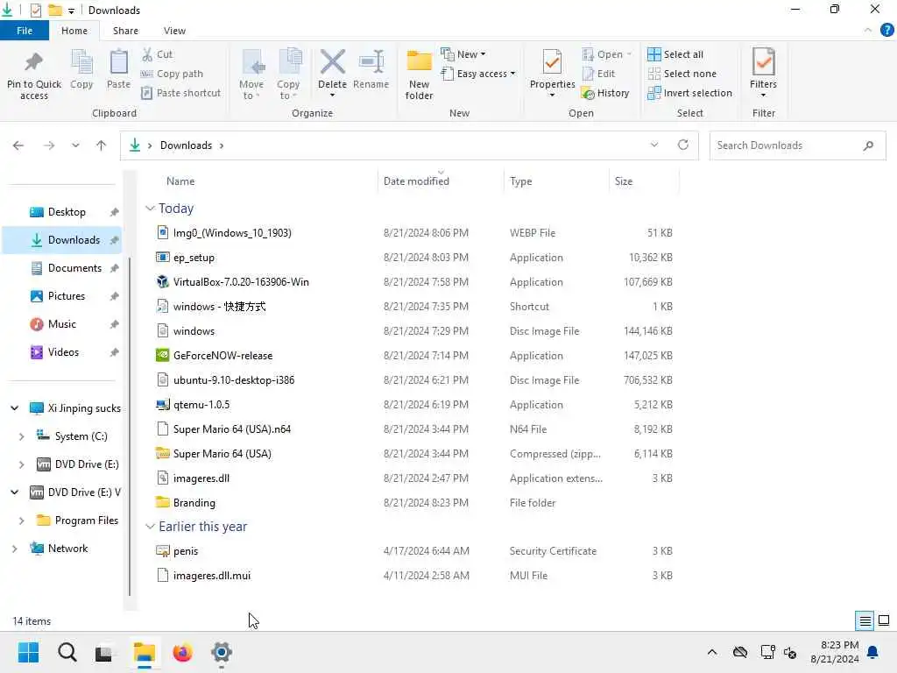Image resolution: width=897 pixels, height=673 pixels.
Task: Expand Network in navigation tree
Action: pos(14,549)
